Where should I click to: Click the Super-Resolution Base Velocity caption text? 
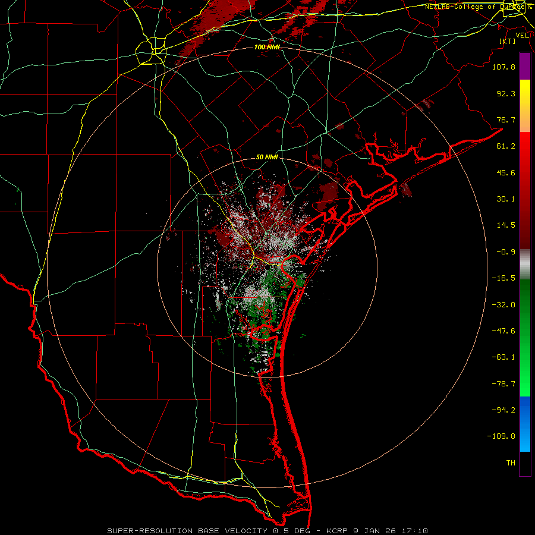[267, 531]
